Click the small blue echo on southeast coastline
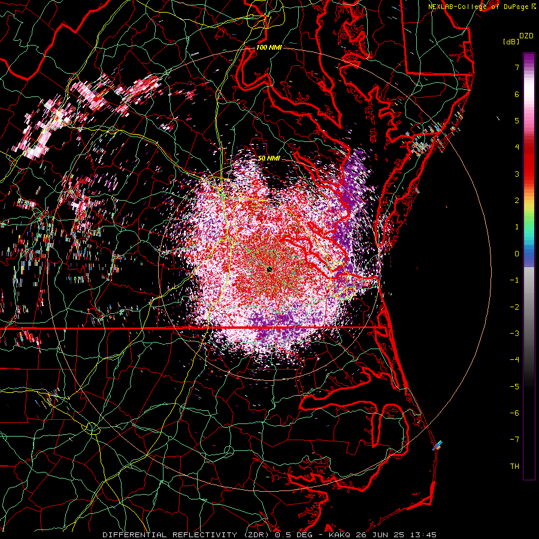The image size is (539, 539). (x=437, y=446)
